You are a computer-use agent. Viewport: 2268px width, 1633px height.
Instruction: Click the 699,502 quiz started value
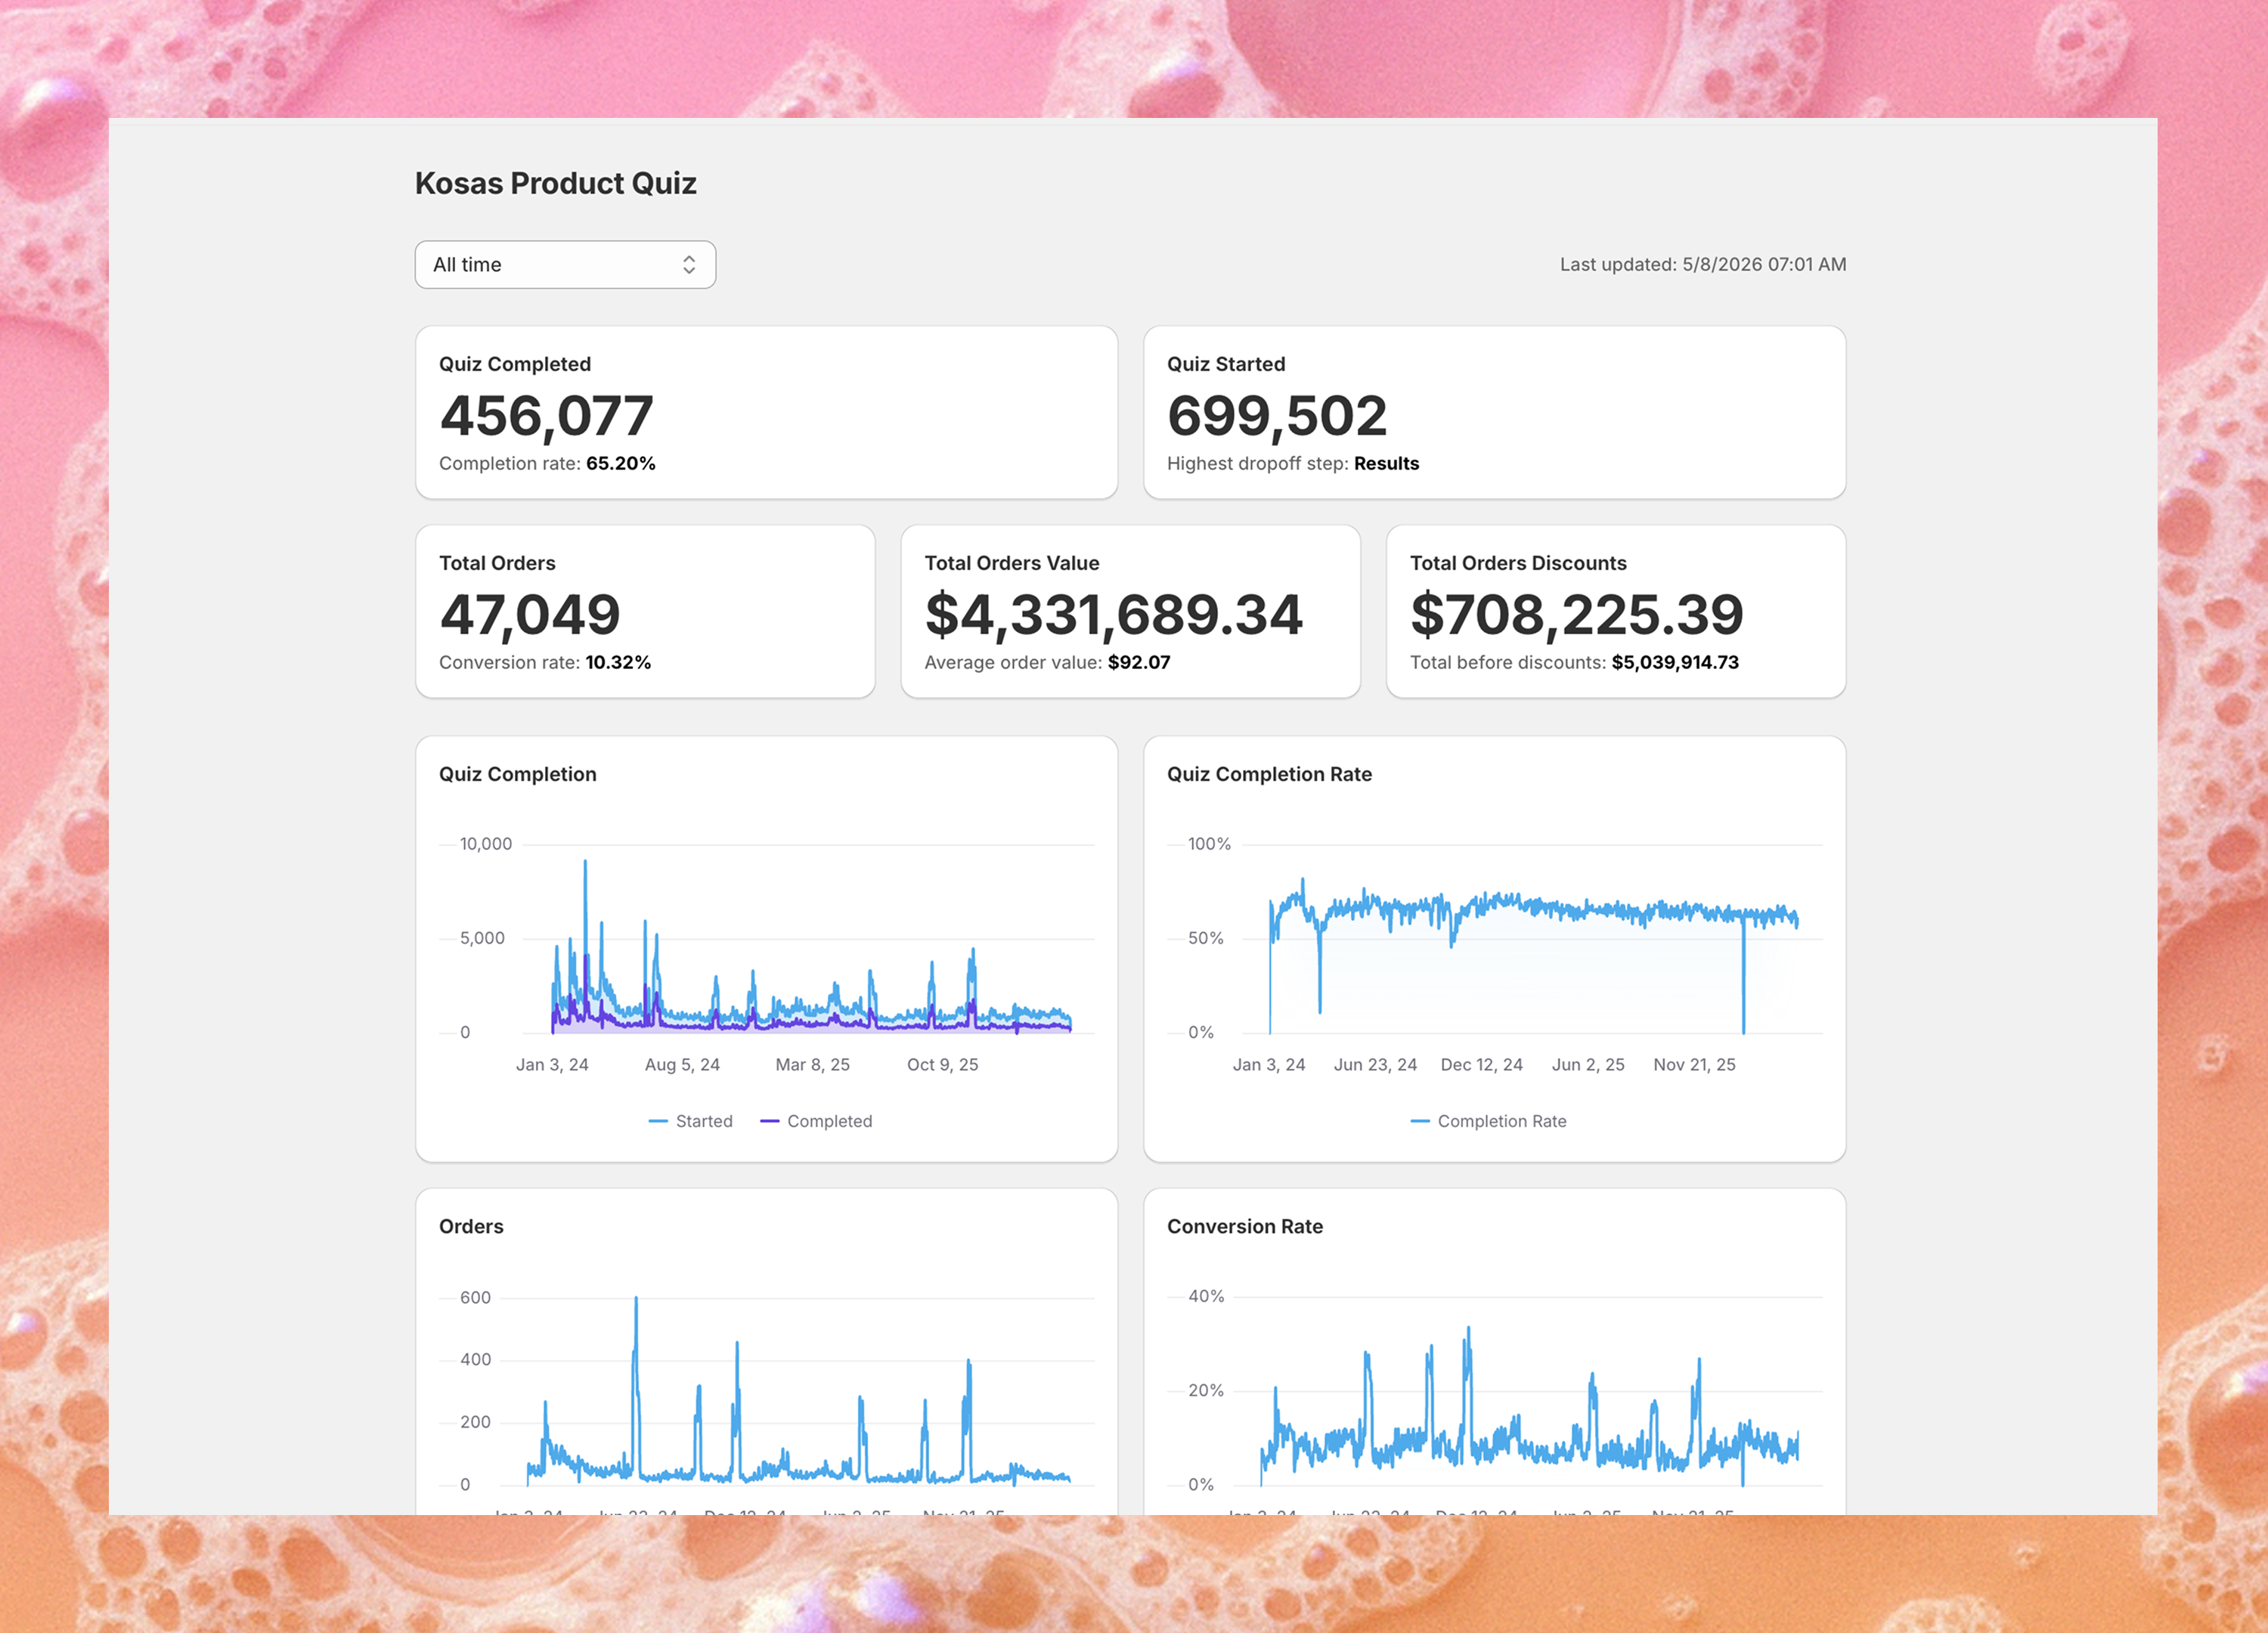tap(1277, 416)
